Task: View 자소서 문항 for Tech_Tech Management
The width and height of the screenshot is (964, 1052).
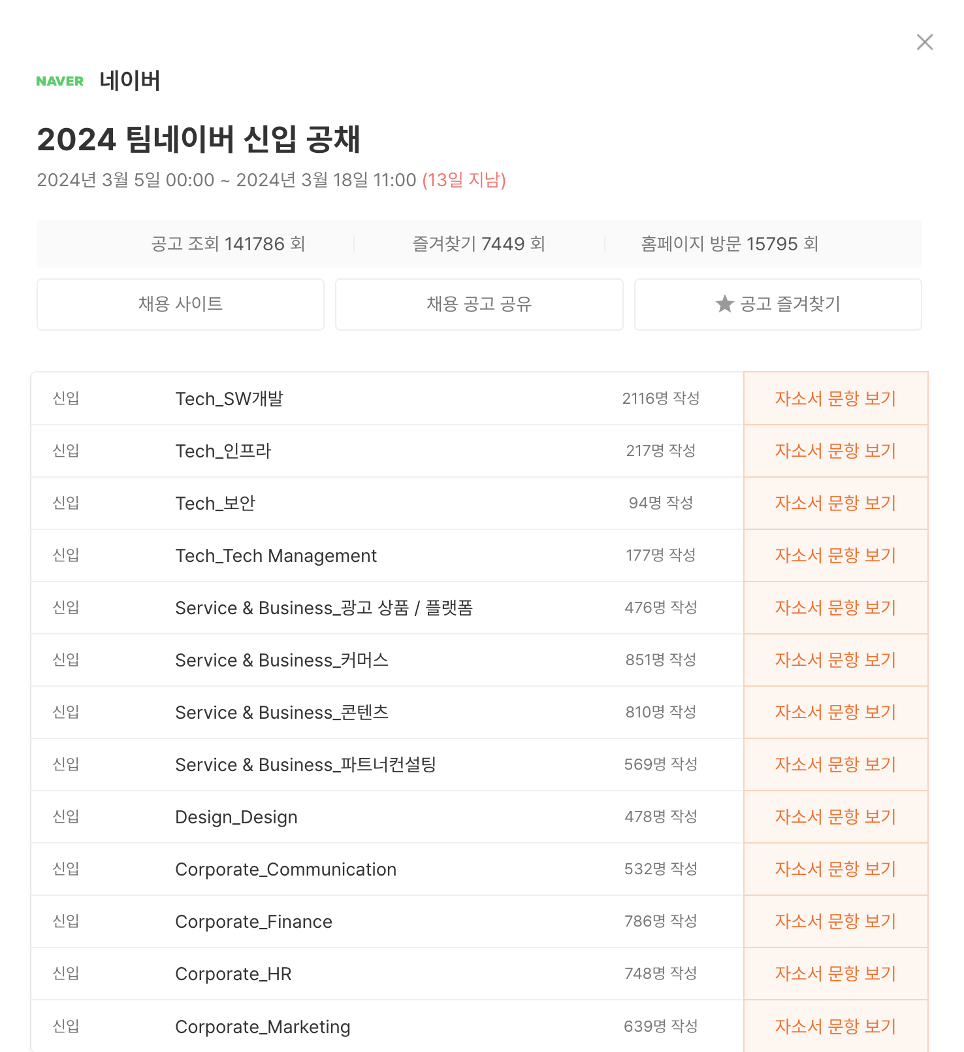Action: pyautogui.click(x=835, y=555)
